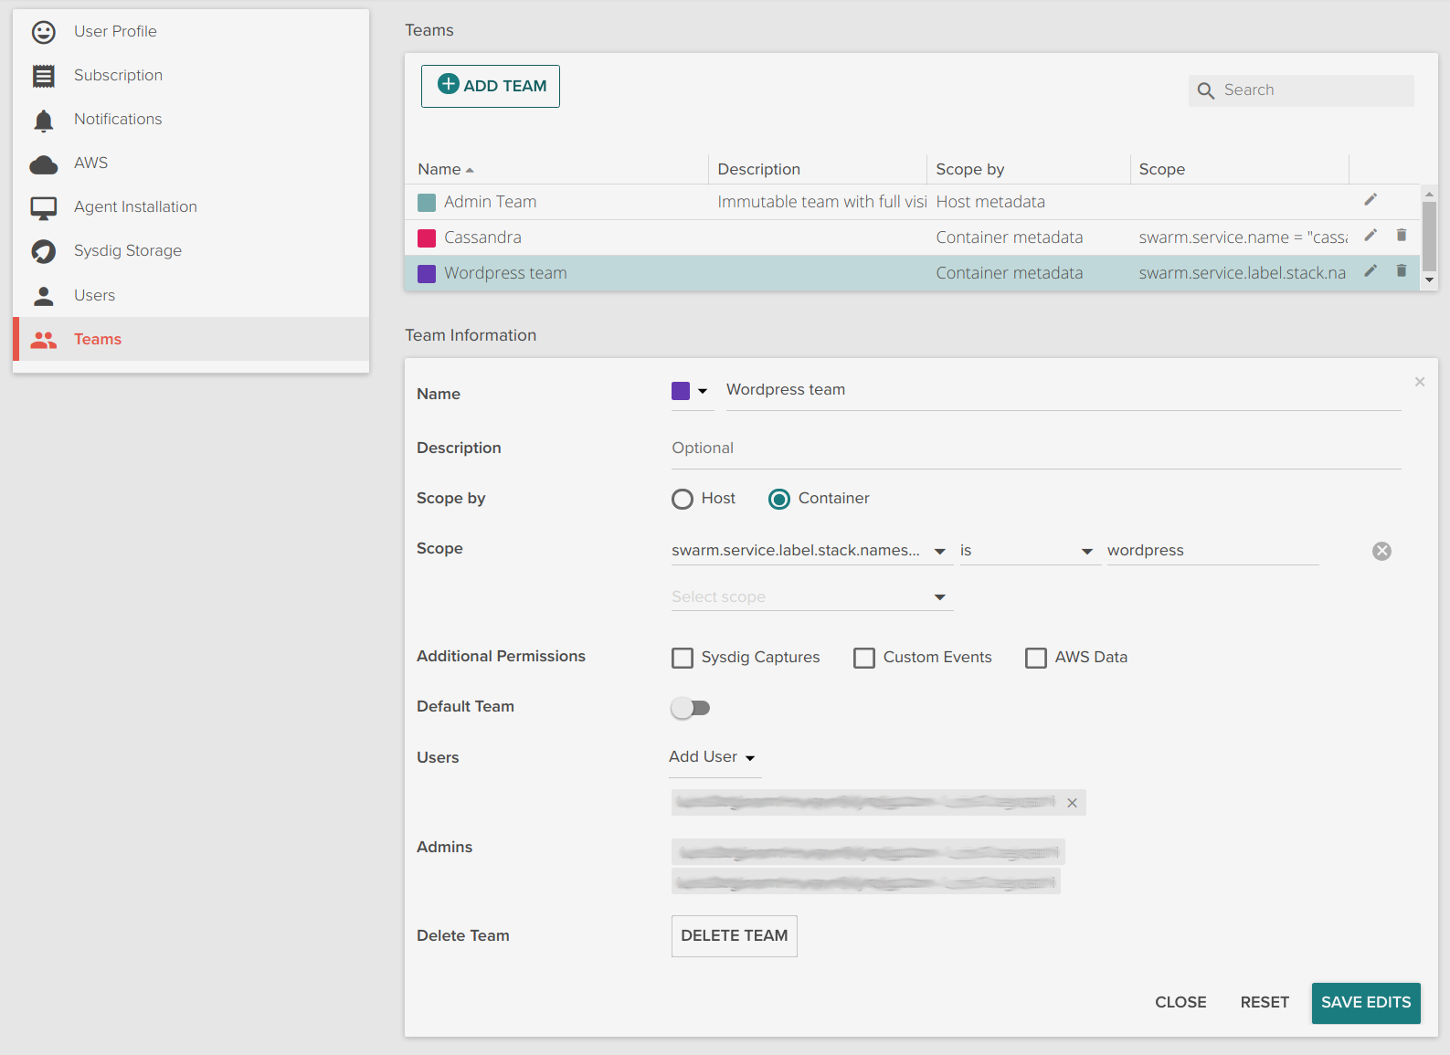Open swarm.service.label scope key dropdown

pos(940,552)
